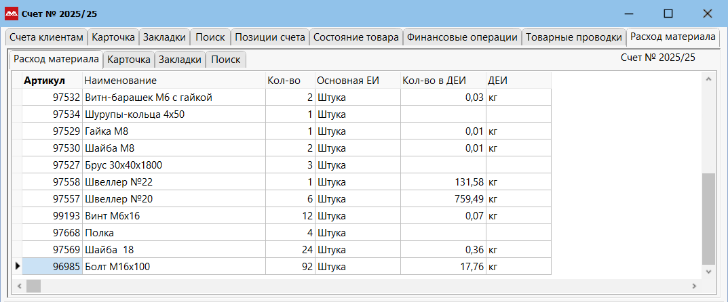728x302 pixels.
Task: Click the quantity cell of Болт М16х100
Action: pyautogui.click(x=290, y=267)
